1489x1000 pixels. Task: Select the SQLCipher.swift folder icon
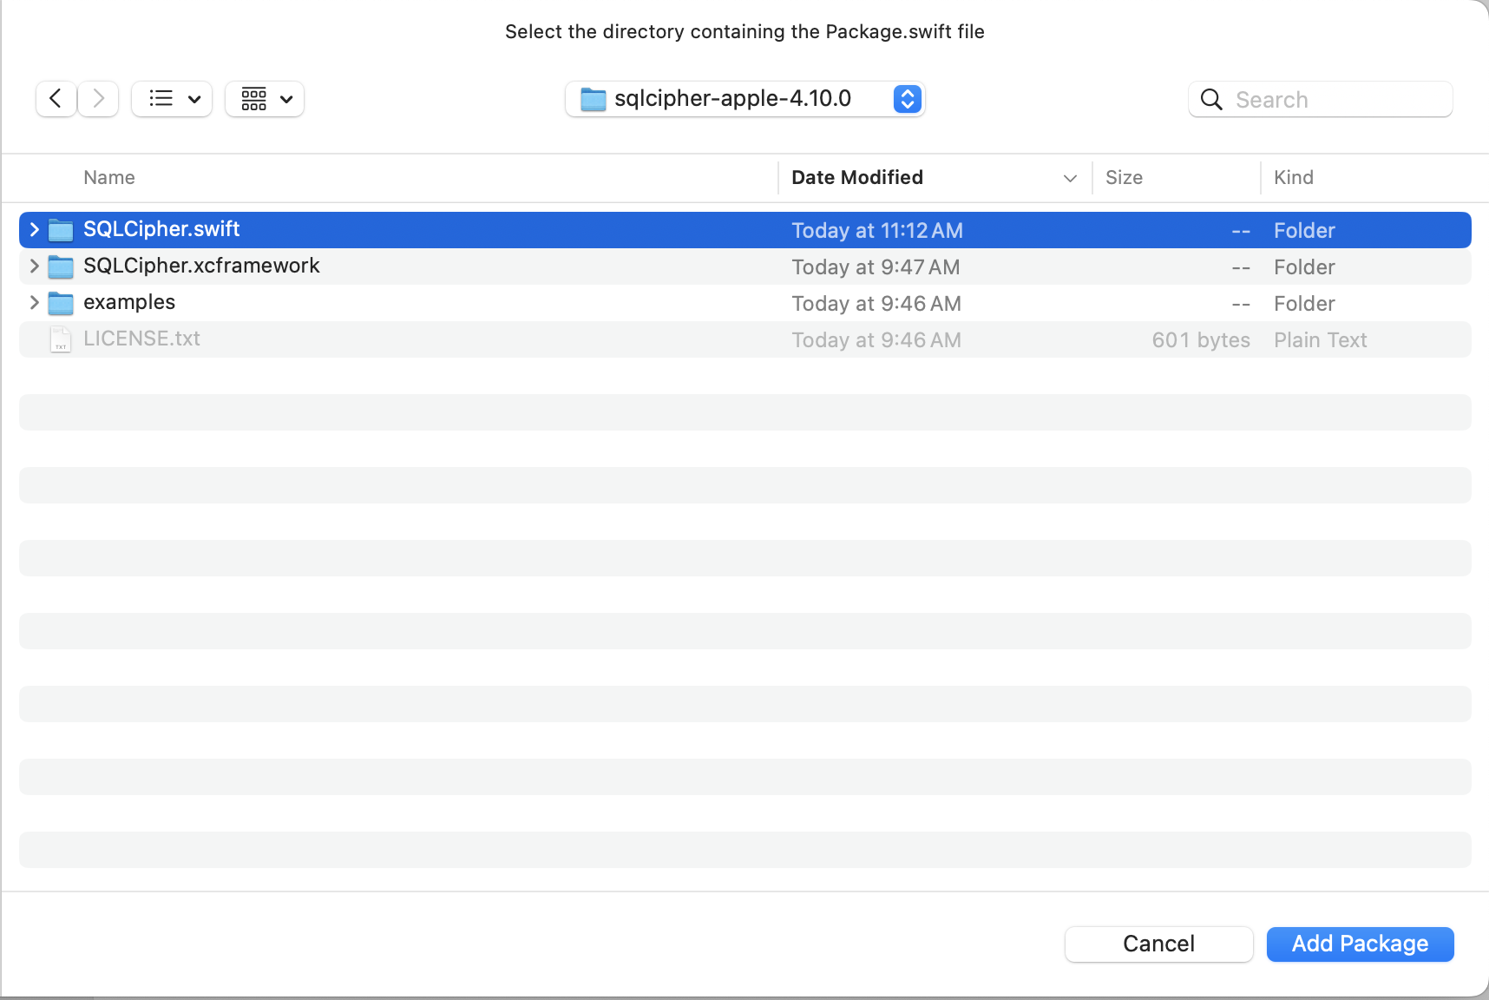pos(61,230)
